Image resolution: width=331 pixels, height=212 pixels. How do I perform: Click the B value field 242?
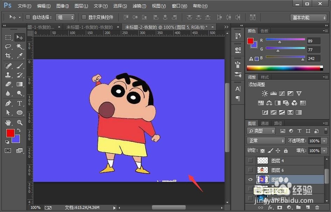coord(314,59)
